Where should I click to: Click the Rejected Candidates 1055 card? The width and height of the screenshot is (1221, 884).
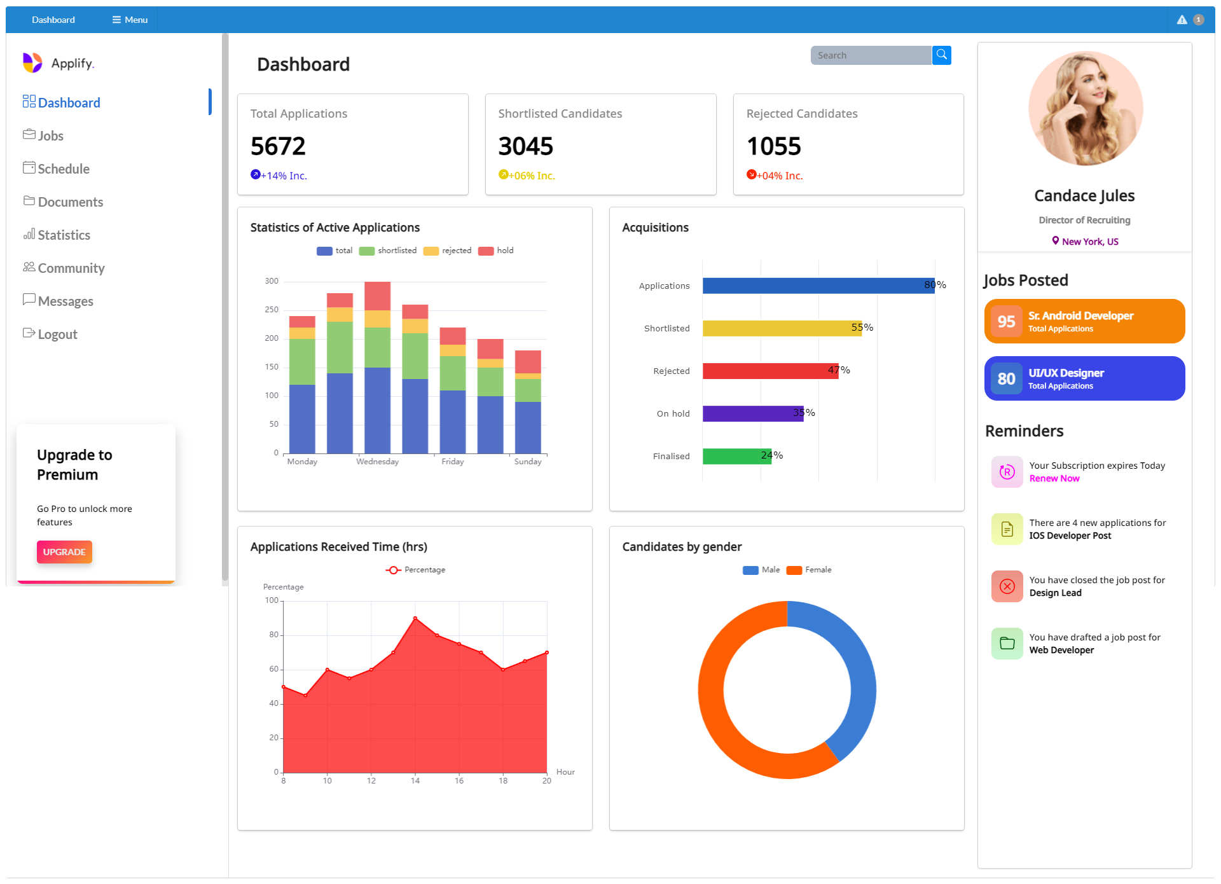coord(848,144)
